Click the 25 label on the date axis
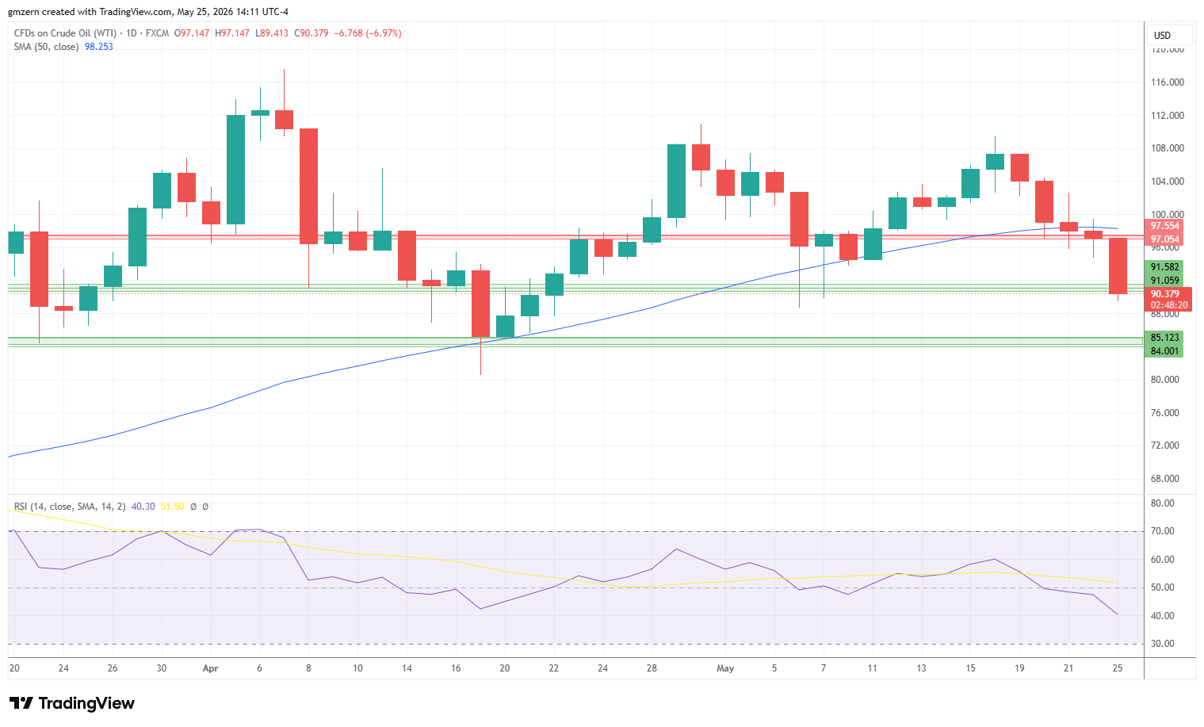 point(1118,668)
